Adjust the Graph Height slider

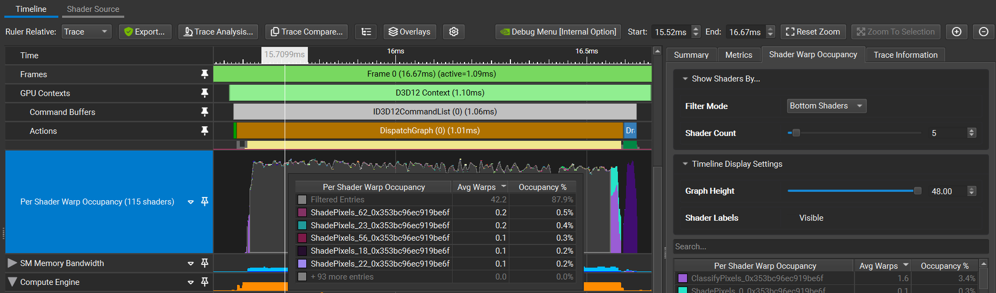[917, 191]
